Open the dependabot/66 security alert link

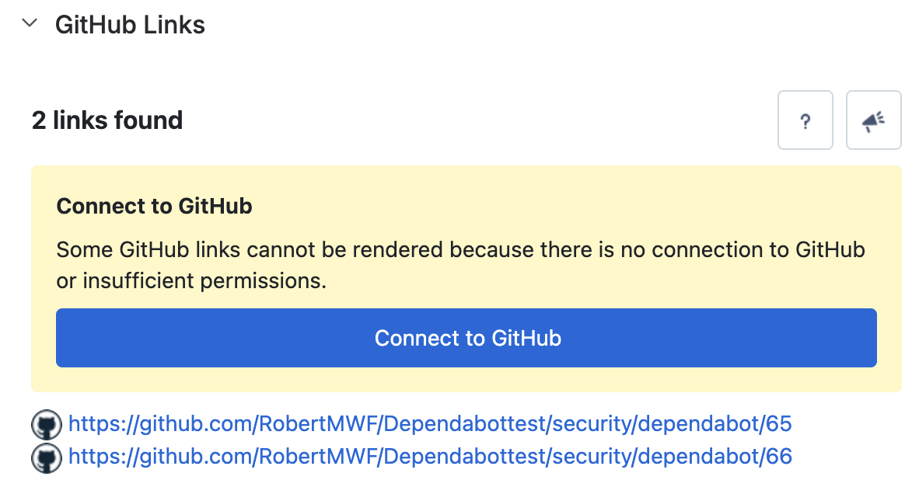click(x=430, y=457)
